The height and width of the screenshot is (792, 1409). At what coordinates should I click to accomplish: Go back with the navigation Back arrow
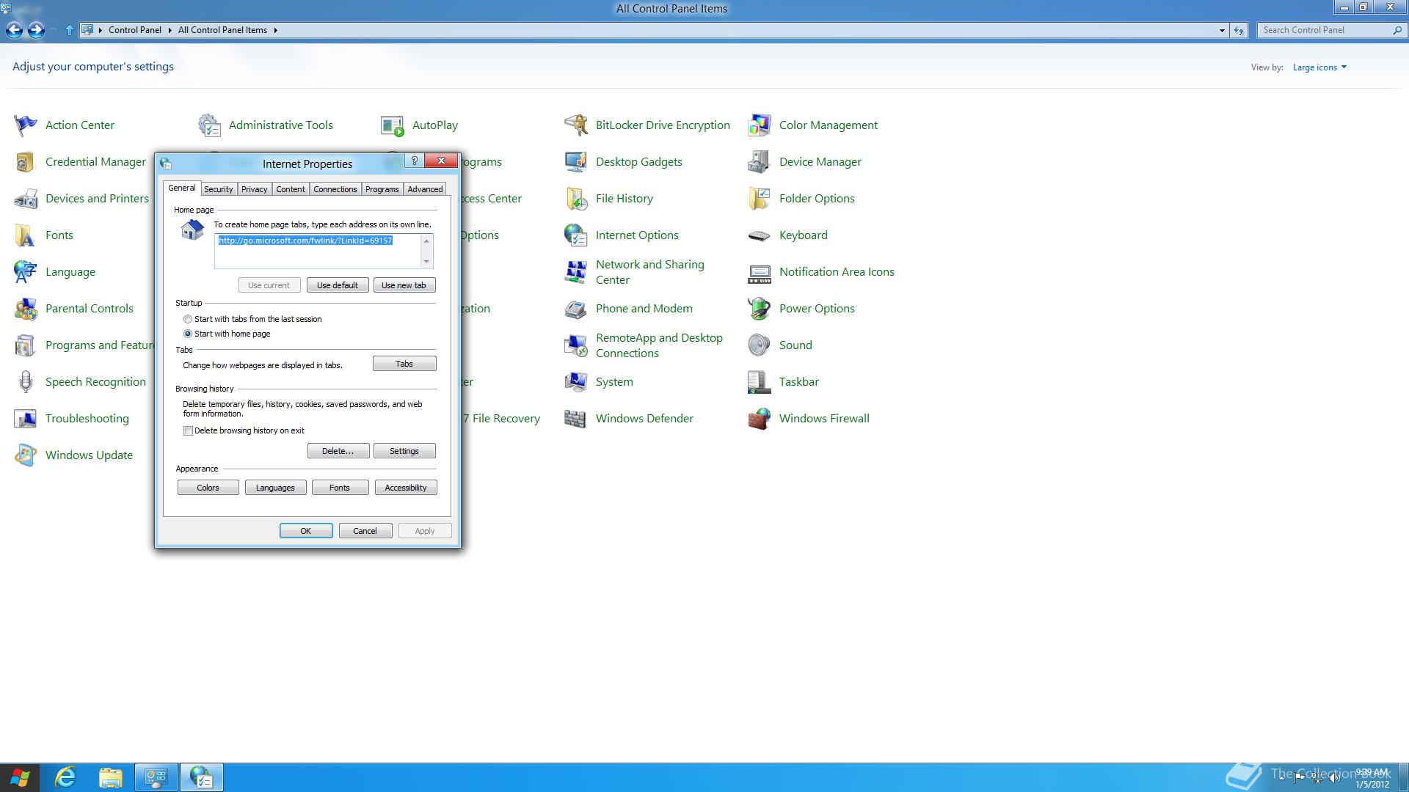(14, 30)
